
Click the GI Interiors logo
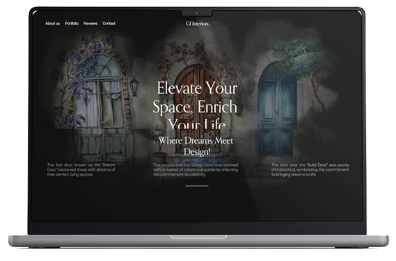pyautogui.click(x=197, y=24)
